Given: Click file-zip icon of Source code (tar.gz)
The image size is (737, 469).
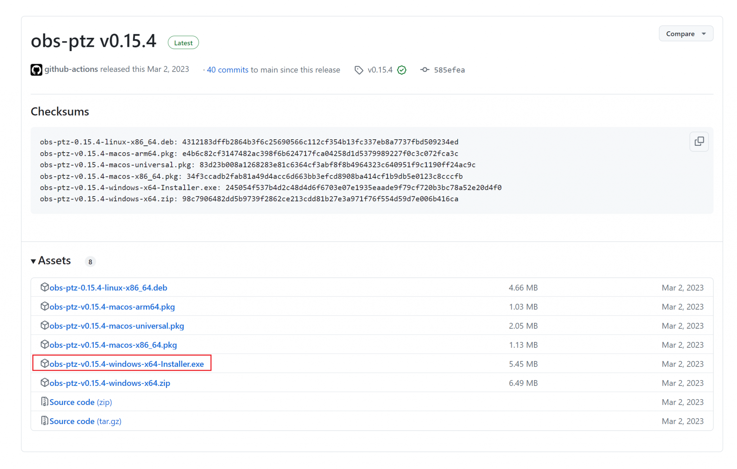Looking at the screenshot, I should point(45,420).
